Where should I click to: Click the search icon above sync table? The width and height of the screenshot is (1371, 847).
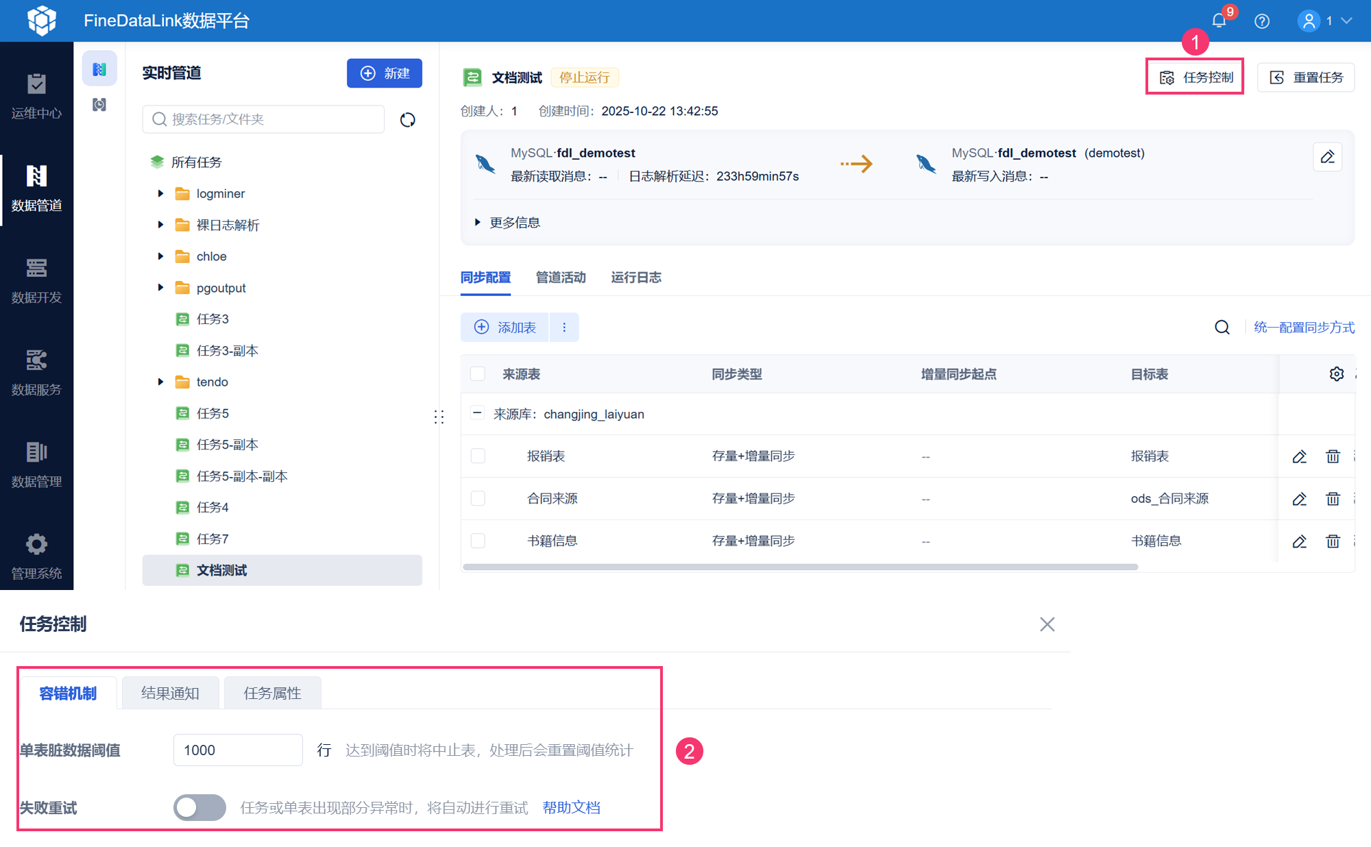pyautogui.click(x=1222, y=328)
